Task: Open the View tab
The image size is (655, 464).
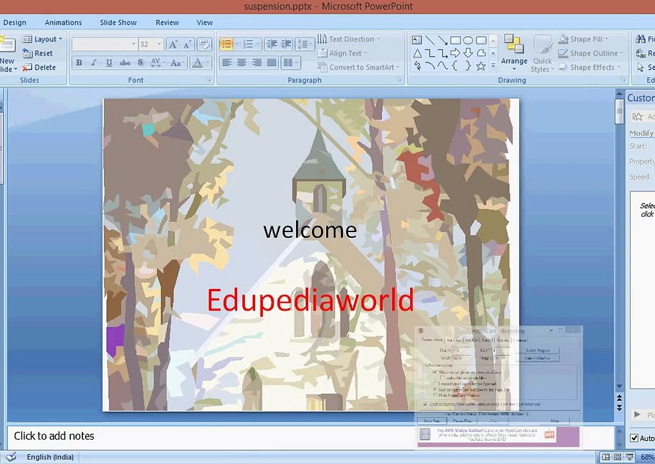Action: [x=205, y=23]
